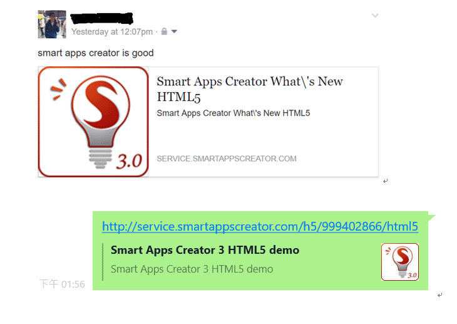Open 'Smart Apps Creator What\'s New HTML5' headline
Image resolution: width=457 pixels, height=324 pixels.
[250, 89]
